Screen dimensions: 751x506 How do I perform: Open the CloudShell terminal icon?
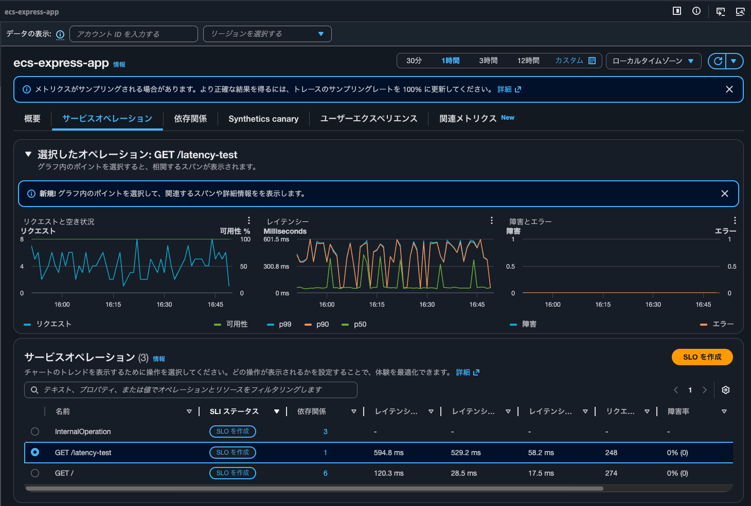721,11
